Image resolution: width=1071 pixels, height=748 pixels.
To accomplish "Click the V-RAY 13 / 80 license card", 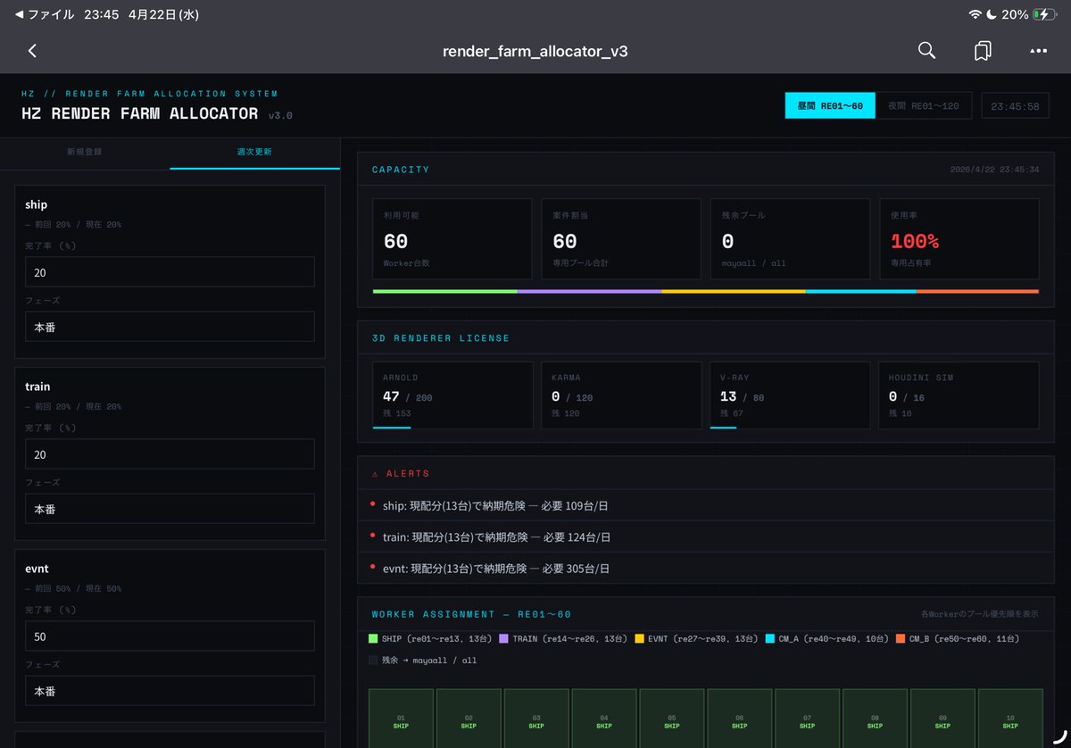I will 790,395.
